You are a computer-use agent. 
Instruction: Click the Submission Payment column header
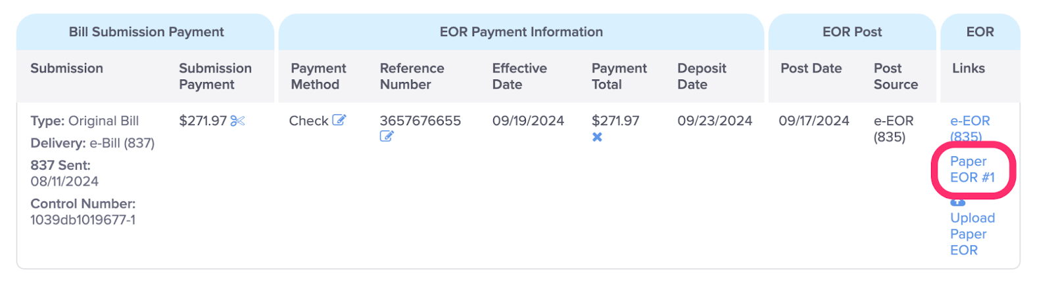click(x=215, y=76)
